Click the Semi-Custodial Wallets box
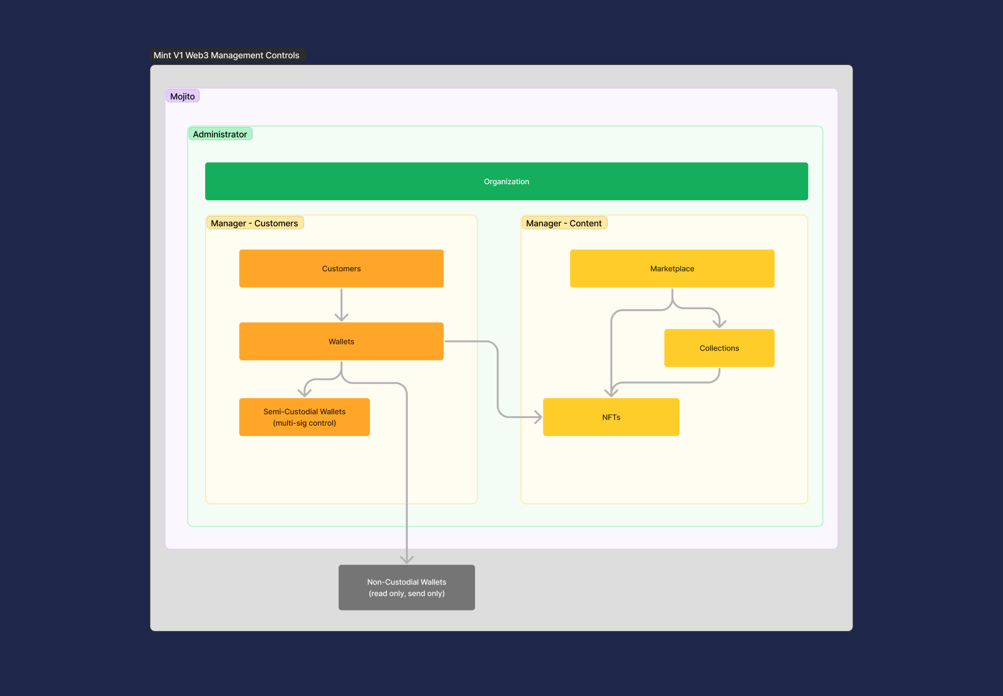 point(304,417)
